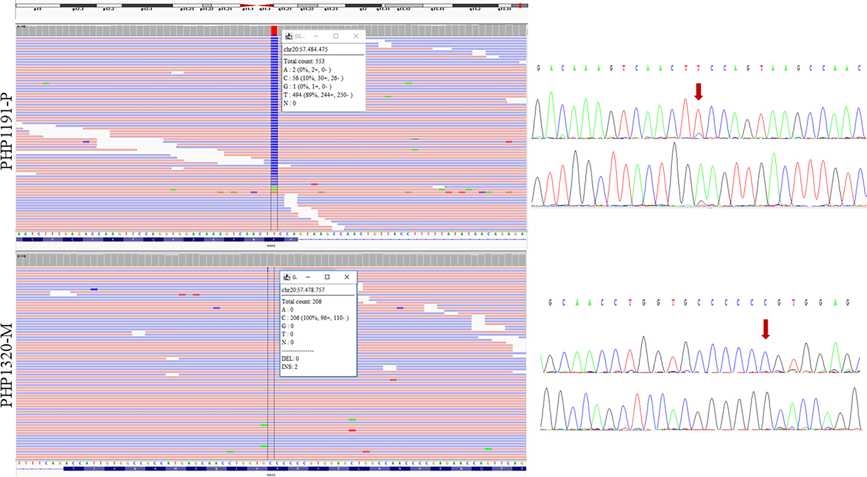The height and width of the screenshot is (477, 867).
Task: Select the 'A : 0' line
Action: pos(287,310)
